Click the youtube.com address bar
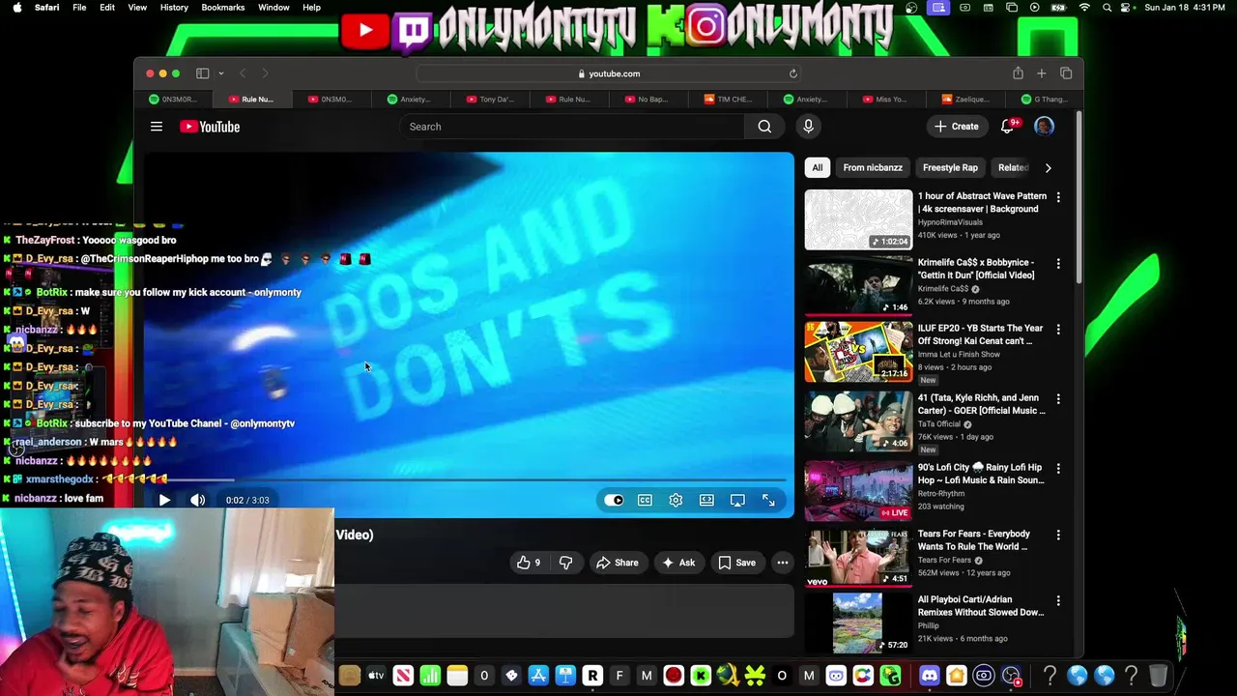 point(609,73)
